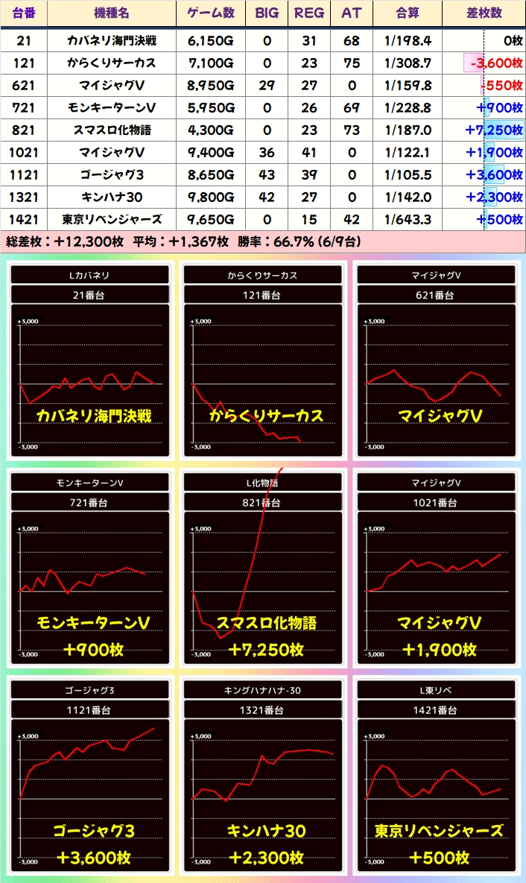The image size is (526, 883).
Task: Select the スマスロ化物語 row machine name
Action: (112, 130)
